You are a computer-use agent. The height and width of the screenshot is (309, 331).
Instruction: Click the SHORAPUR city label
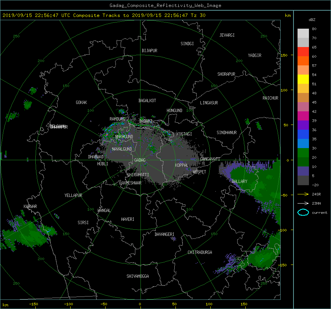pyautogui.click(x=226, y=74)
